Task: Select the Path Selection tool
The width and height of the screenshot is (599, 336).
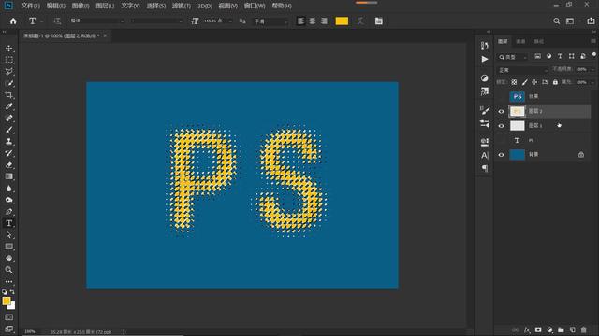Action: [x=8, y=235]
